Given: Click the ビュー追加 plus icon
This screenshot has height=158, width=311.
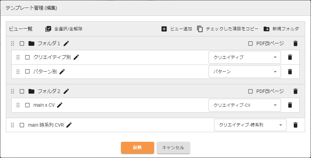Looking at the screenshot, I should (164, 29).
